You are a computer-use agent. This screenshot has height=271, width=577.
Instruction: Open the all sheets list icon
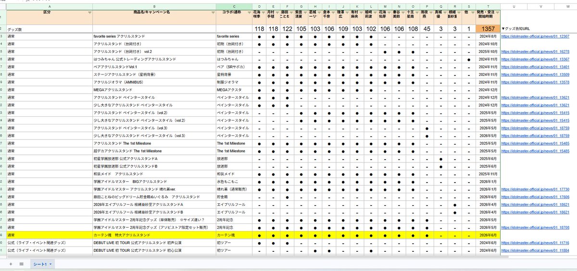click(21, 264)
